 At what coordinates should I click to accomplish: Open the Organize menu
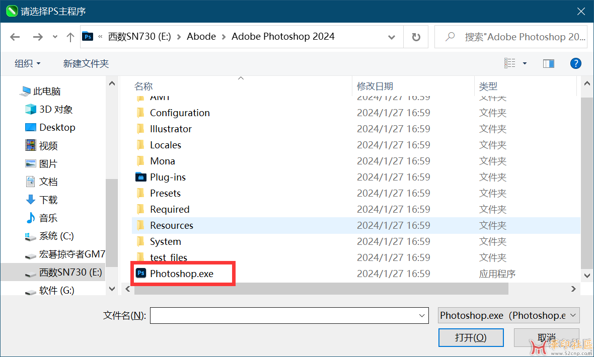click(27, 63)
